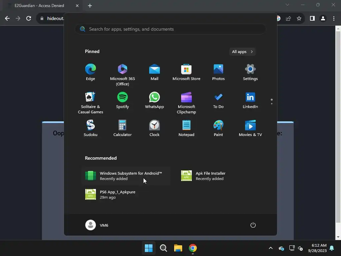Open the Paint app
Image resolution: width=341 pixels, height=256 pixels.
point(218,128)
